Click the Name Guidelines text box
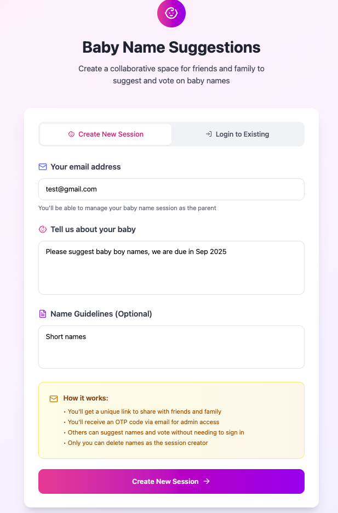 (171, 347)
